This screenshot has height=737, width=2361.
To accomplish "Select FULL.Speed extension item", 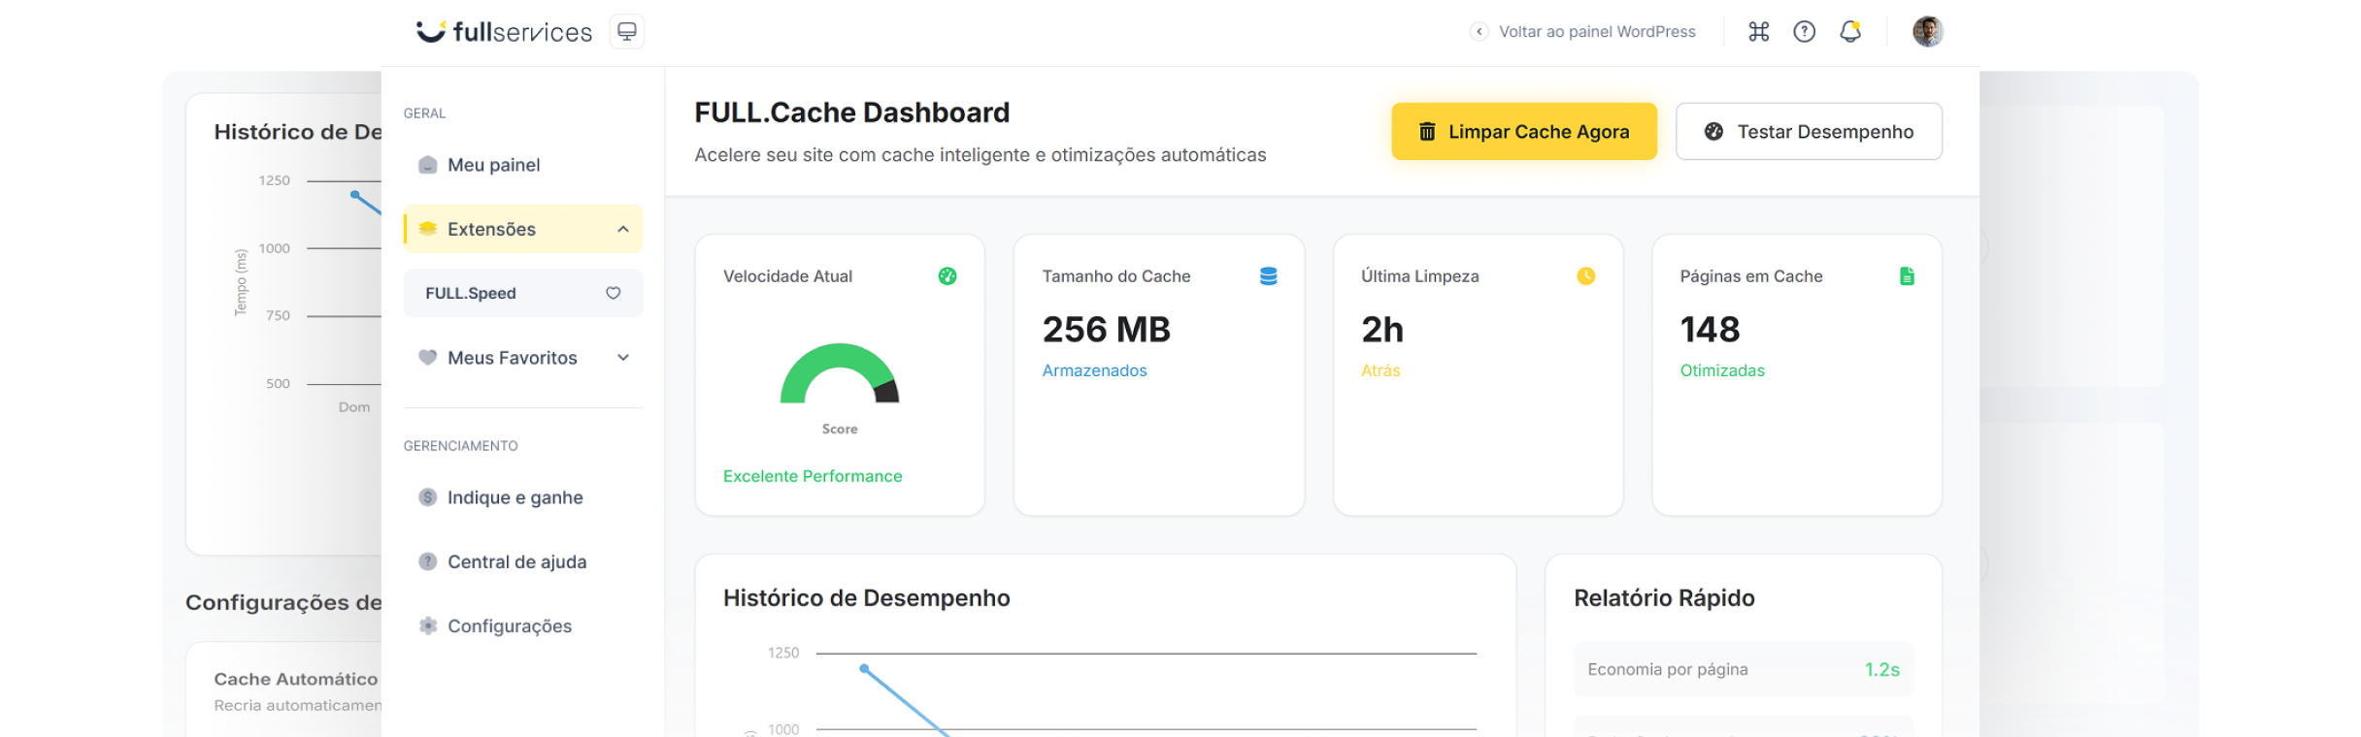I will tap(471, 293).
